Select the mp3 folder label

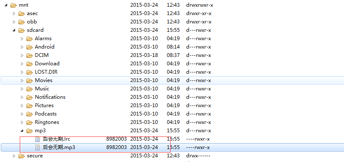(x=40, y=131)
